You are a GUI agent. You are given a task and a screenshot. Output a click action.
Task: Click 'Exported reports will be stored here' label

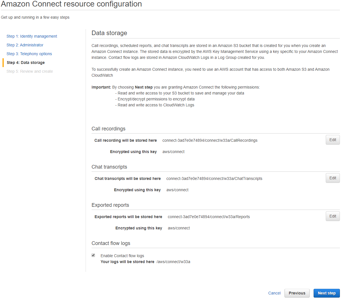[128, 217]
